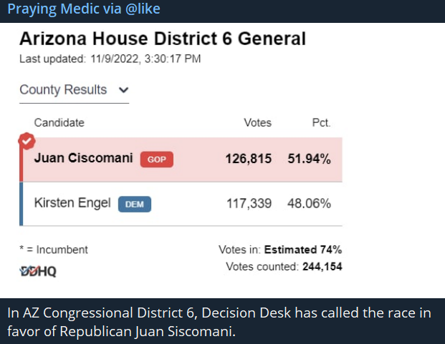
Task: Open the County Results dropdown label
Action: pos(63,90)
